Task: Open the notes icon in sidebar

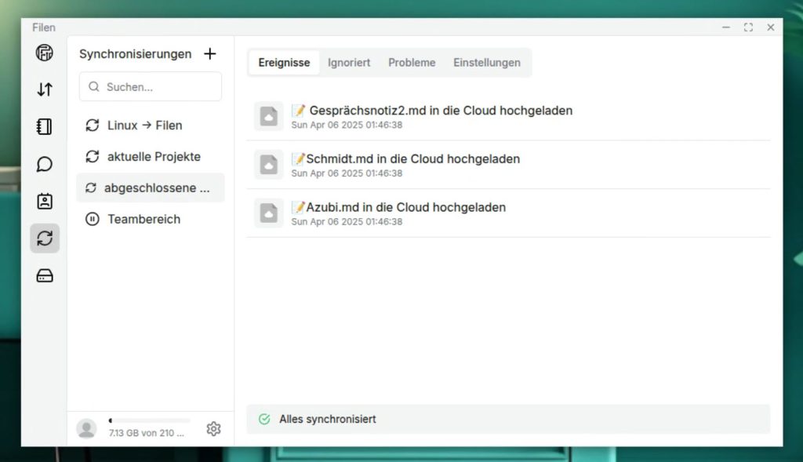Action: pyautogui.click(x=45, y=126)
